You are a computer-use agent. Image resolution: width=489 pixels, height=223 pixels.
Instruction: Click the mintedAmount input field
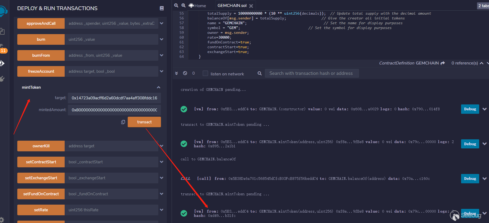tap(114, 110)
